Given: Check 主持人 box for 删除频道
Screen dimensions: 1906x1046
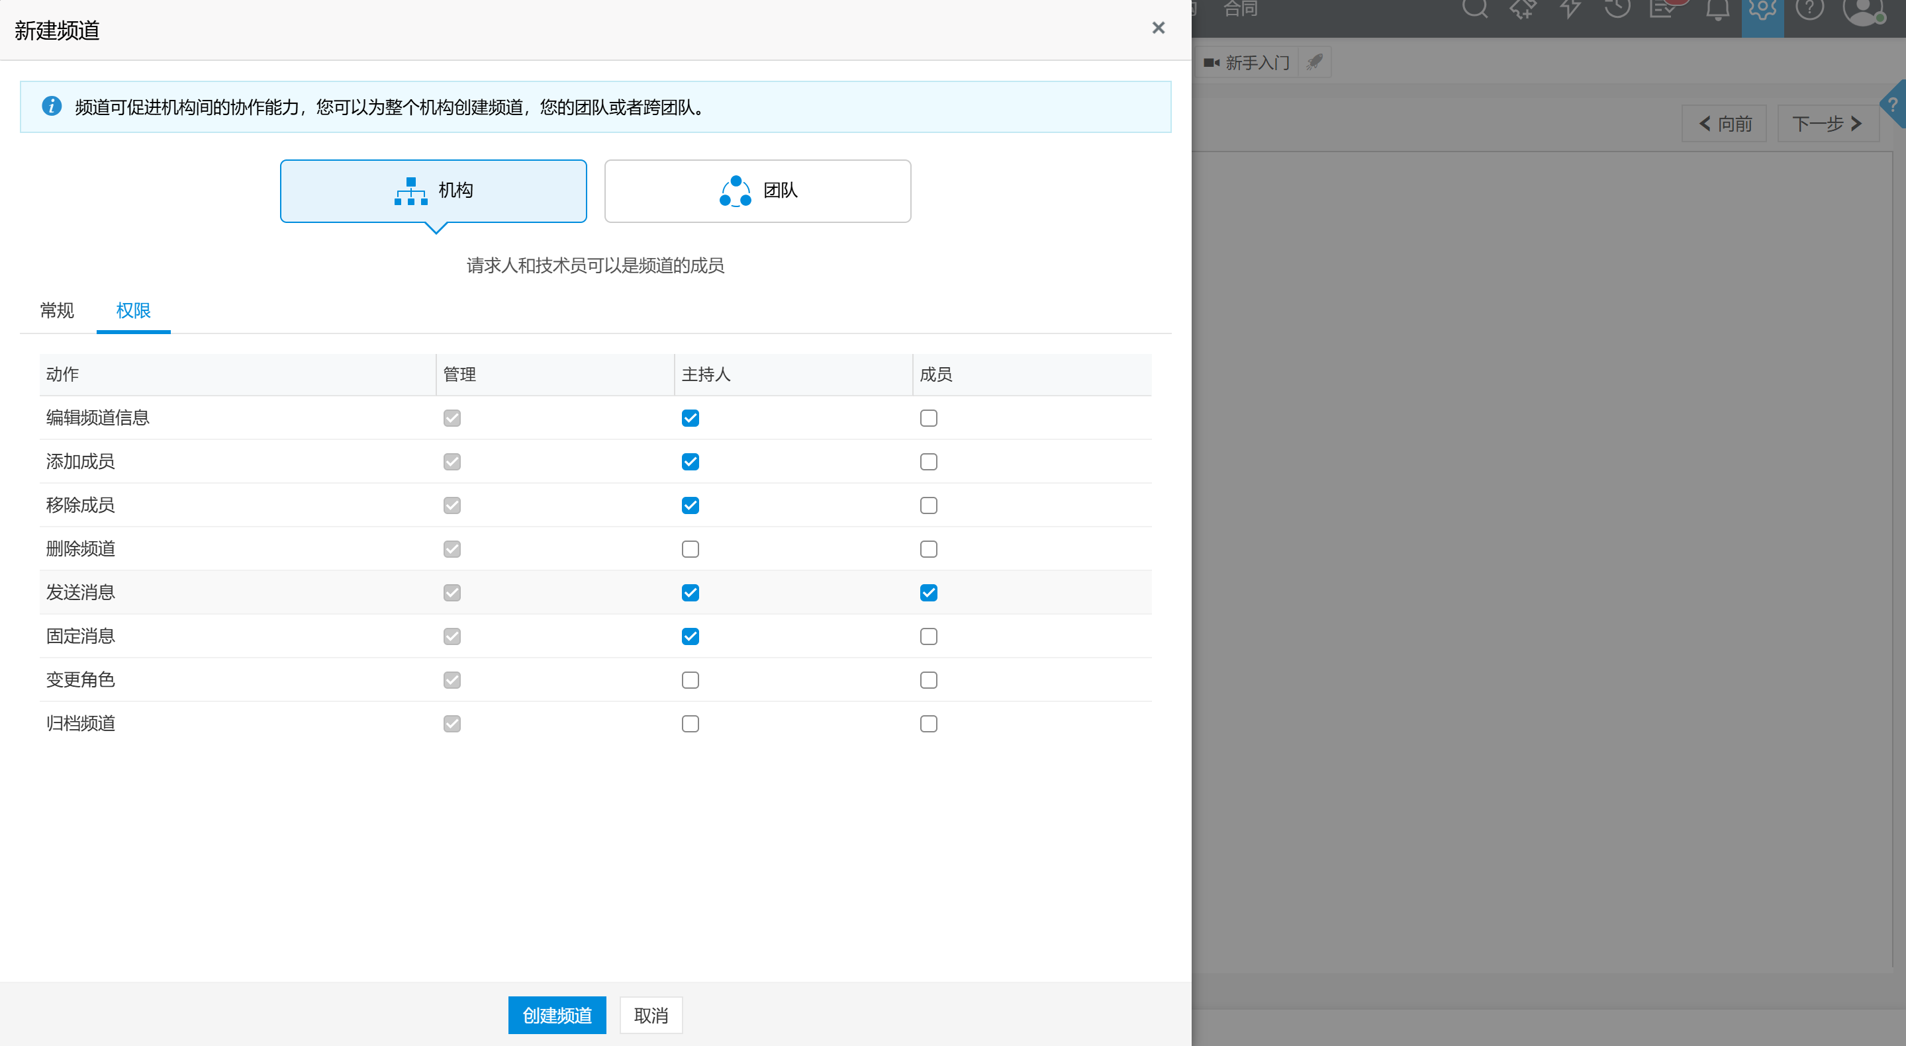Looking at the screenshot, I should pyautogui.click(x=691, y=549).
